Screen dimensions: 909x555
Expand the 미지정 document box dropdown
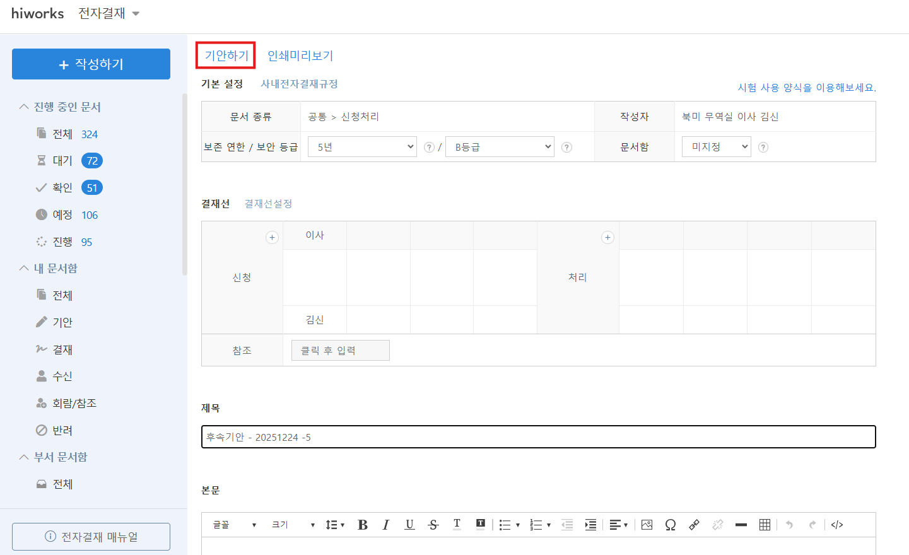pos(716,147)
